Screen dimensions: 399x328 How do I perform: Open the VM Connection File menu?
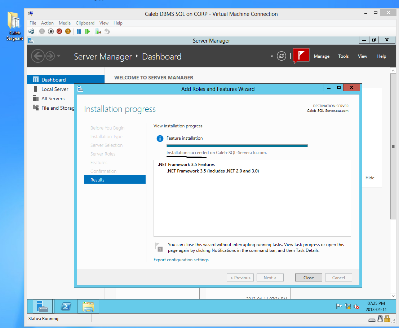(33, 23)
